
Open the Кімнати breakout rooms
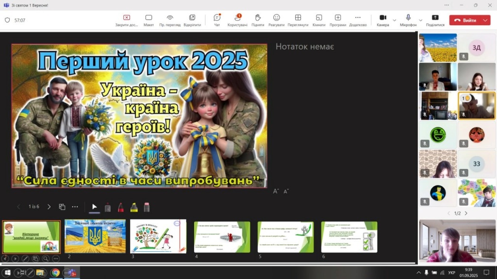click(319, 20)
